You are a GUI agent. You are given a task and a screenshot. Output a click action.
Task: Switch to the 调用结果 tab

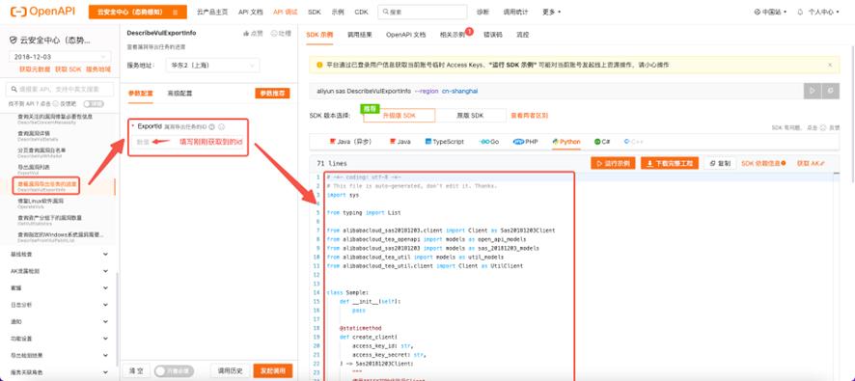[359, 35]
